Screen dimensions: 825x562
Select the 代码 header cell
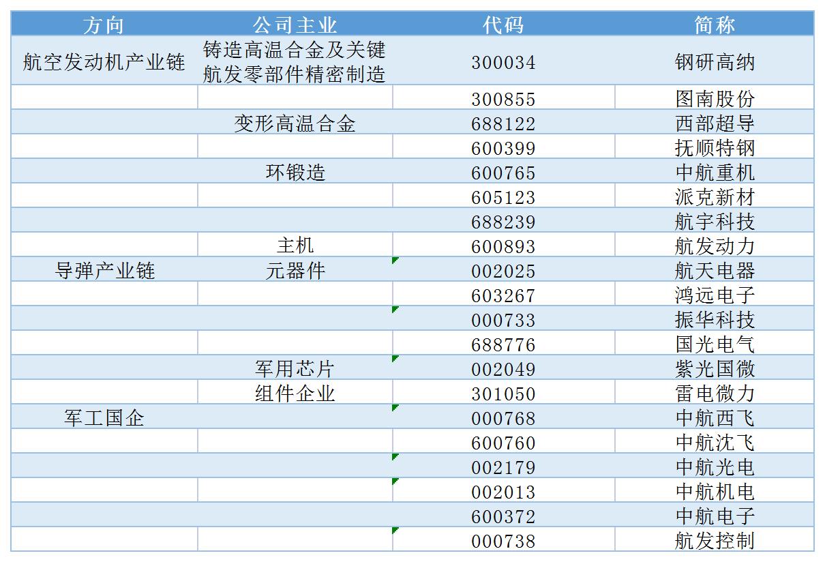pyautogui.click(x=503, y=25)
